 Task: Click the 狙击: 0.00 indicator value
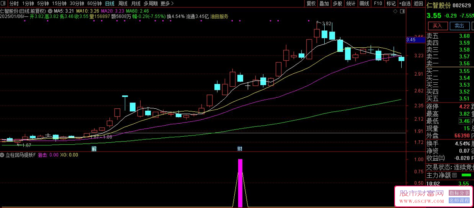pos(48,155)
